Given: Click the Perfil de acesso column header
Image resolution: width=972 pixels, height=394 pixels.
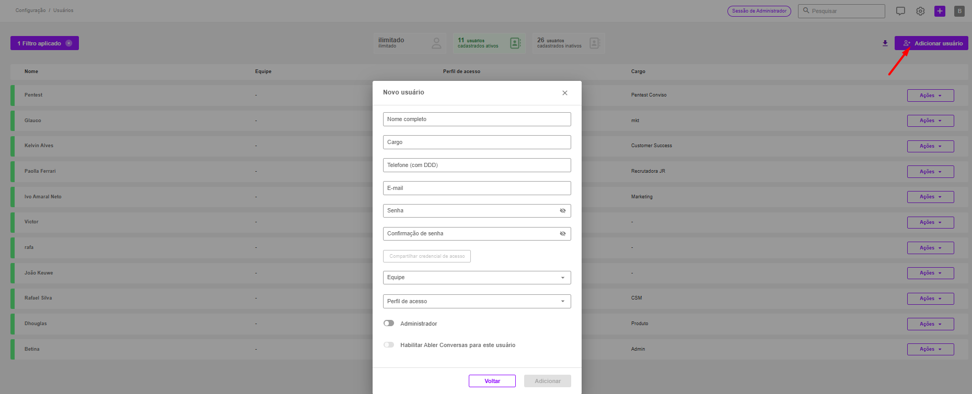Looking at the screenshot, I should 461,71.
